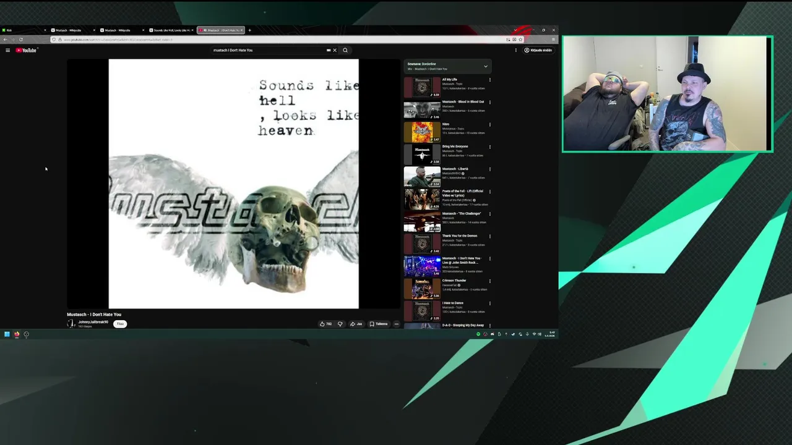
Task: Sign in with the Kirjaudu sisään button
Action: pos(538,50)
